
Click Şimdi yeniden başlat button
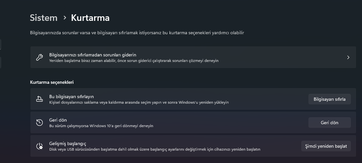[326, 146]
